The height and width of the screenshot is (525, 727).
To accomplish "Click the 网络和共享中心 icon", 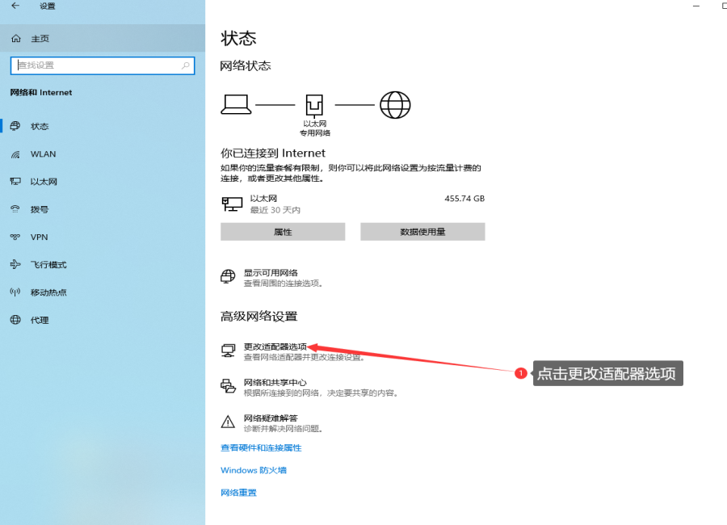I will [x=228, y=386].
